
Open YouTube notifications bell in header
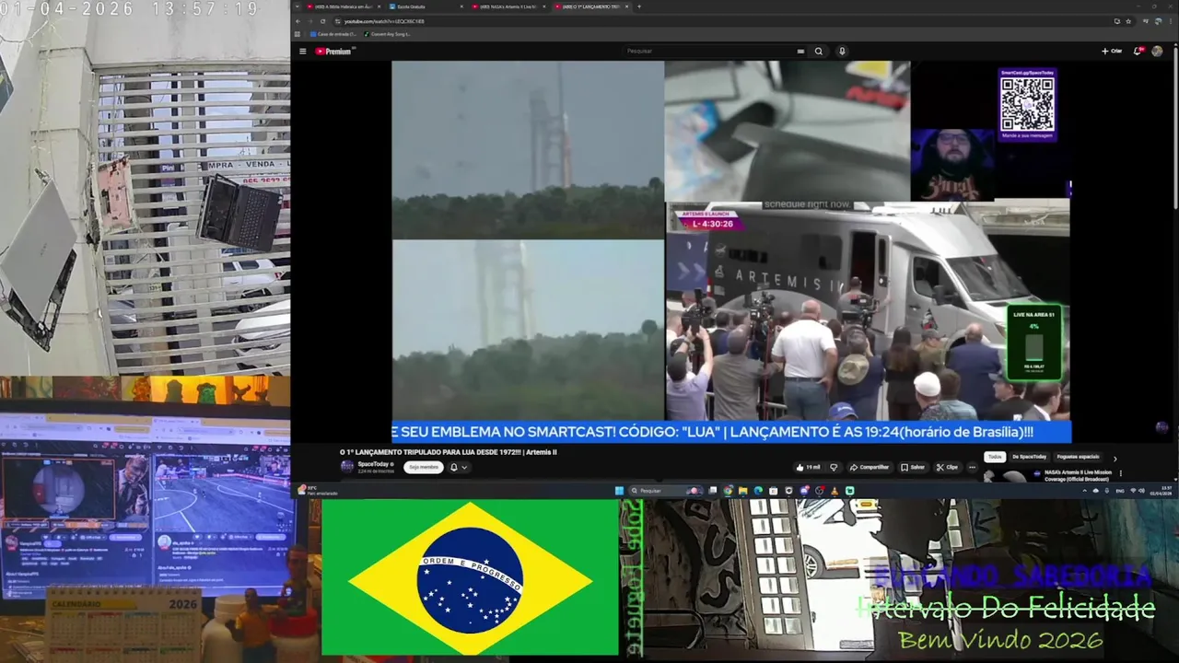1138,51
